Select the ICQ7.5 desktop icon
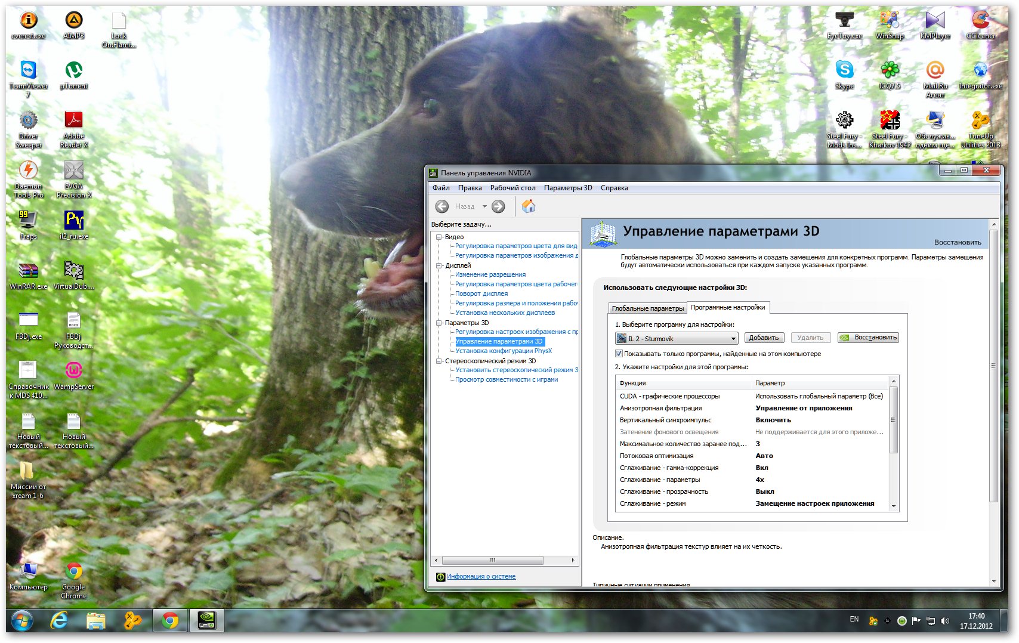 click(890, 75)
